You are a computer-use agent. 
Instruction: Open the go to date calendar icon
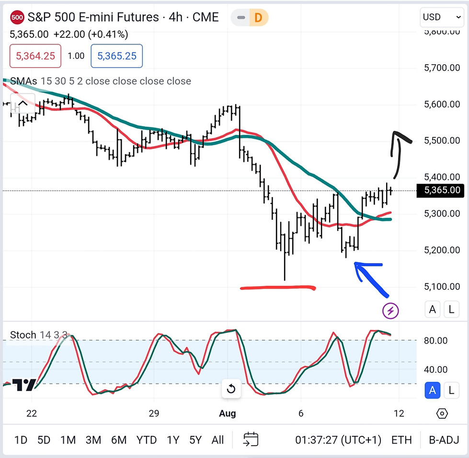(x=251, y=439)
